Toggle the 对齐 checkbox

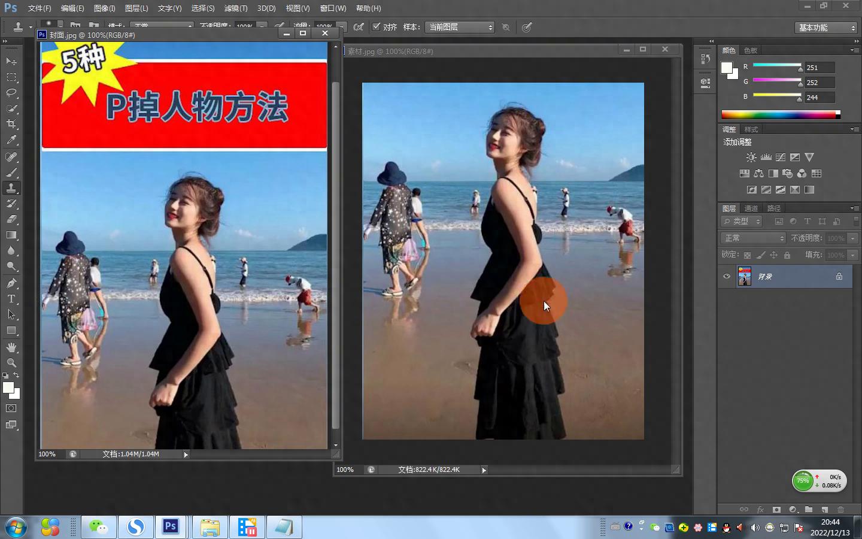pos(377,27)
